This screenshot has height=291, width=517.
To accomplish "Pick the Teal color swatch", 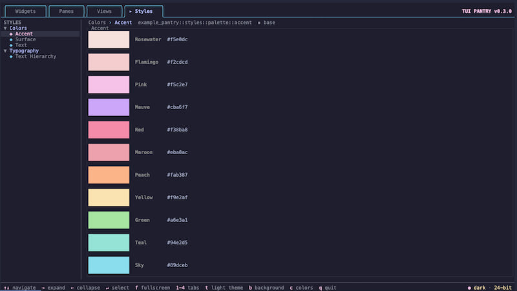I will click(x=109, y=243).
